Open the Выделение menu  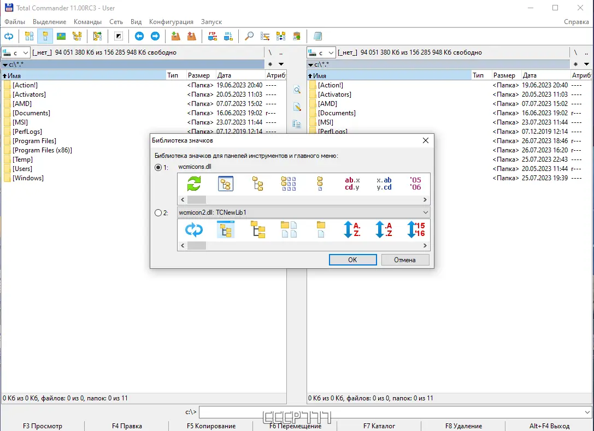click(x=49, y=22)
